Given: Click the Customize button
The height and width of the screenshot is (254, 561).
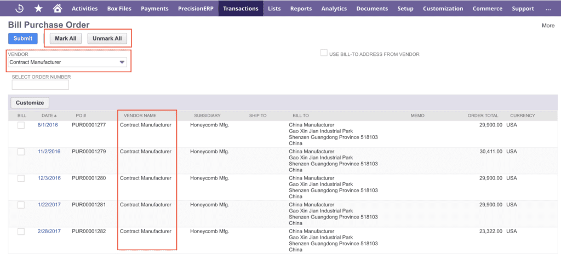Looking at the screenshot, I should tap(30, 102).
